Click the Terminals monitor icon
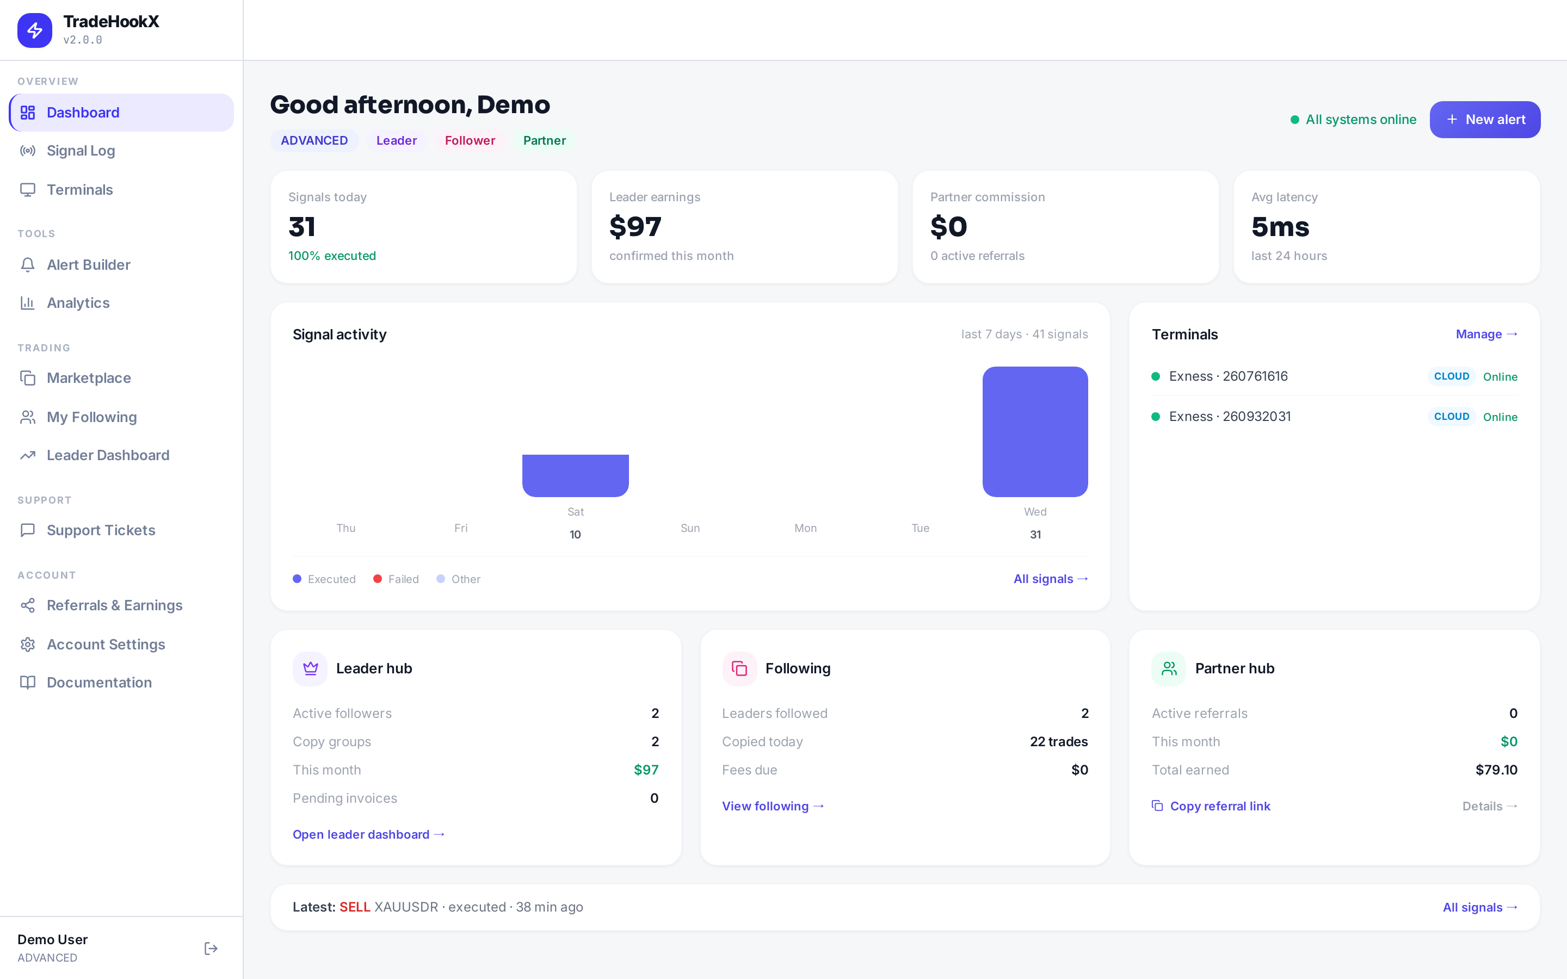 pos(28,190)
